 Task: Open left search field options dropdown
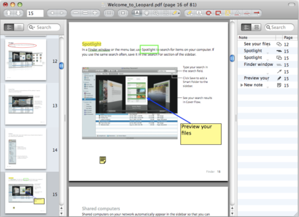[32, 27]
